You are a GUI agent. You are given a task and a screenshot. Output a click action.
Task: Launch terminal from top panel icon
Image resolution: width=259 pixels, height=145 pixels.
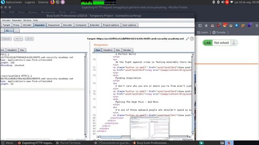[x=57, y=2]
